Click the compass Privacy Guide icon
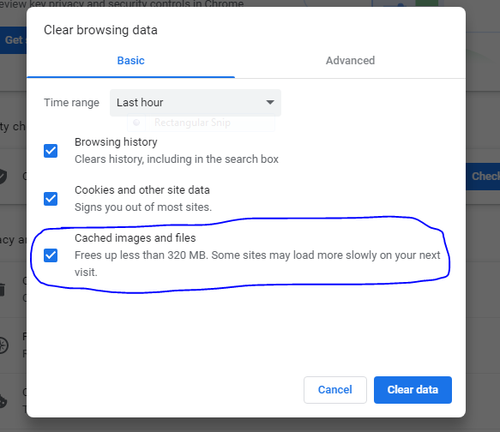Image resolution: width=500 pixels, height=432 pixels. (x=3, y=345)
